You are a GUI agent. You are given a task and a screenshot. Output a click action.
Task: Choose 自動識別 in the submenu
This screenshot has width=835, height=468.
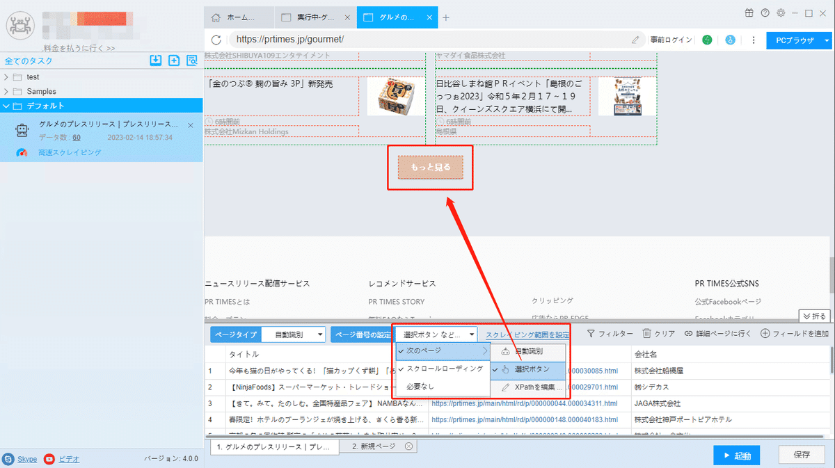tap(528, 352)
